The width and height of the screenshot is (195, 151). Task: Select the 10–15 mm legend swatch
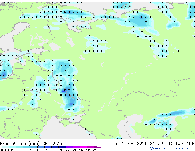(x=41, y=147)
